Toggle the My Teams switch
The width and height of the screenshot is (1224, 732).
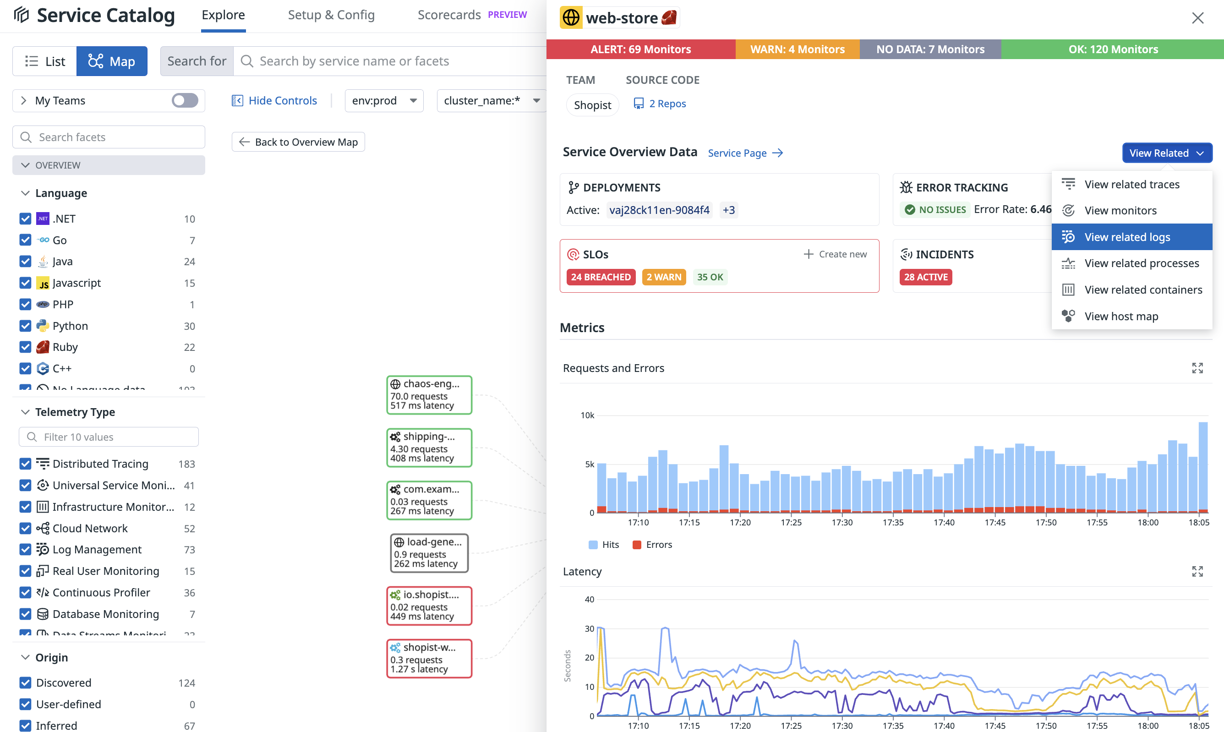point(185,101)
